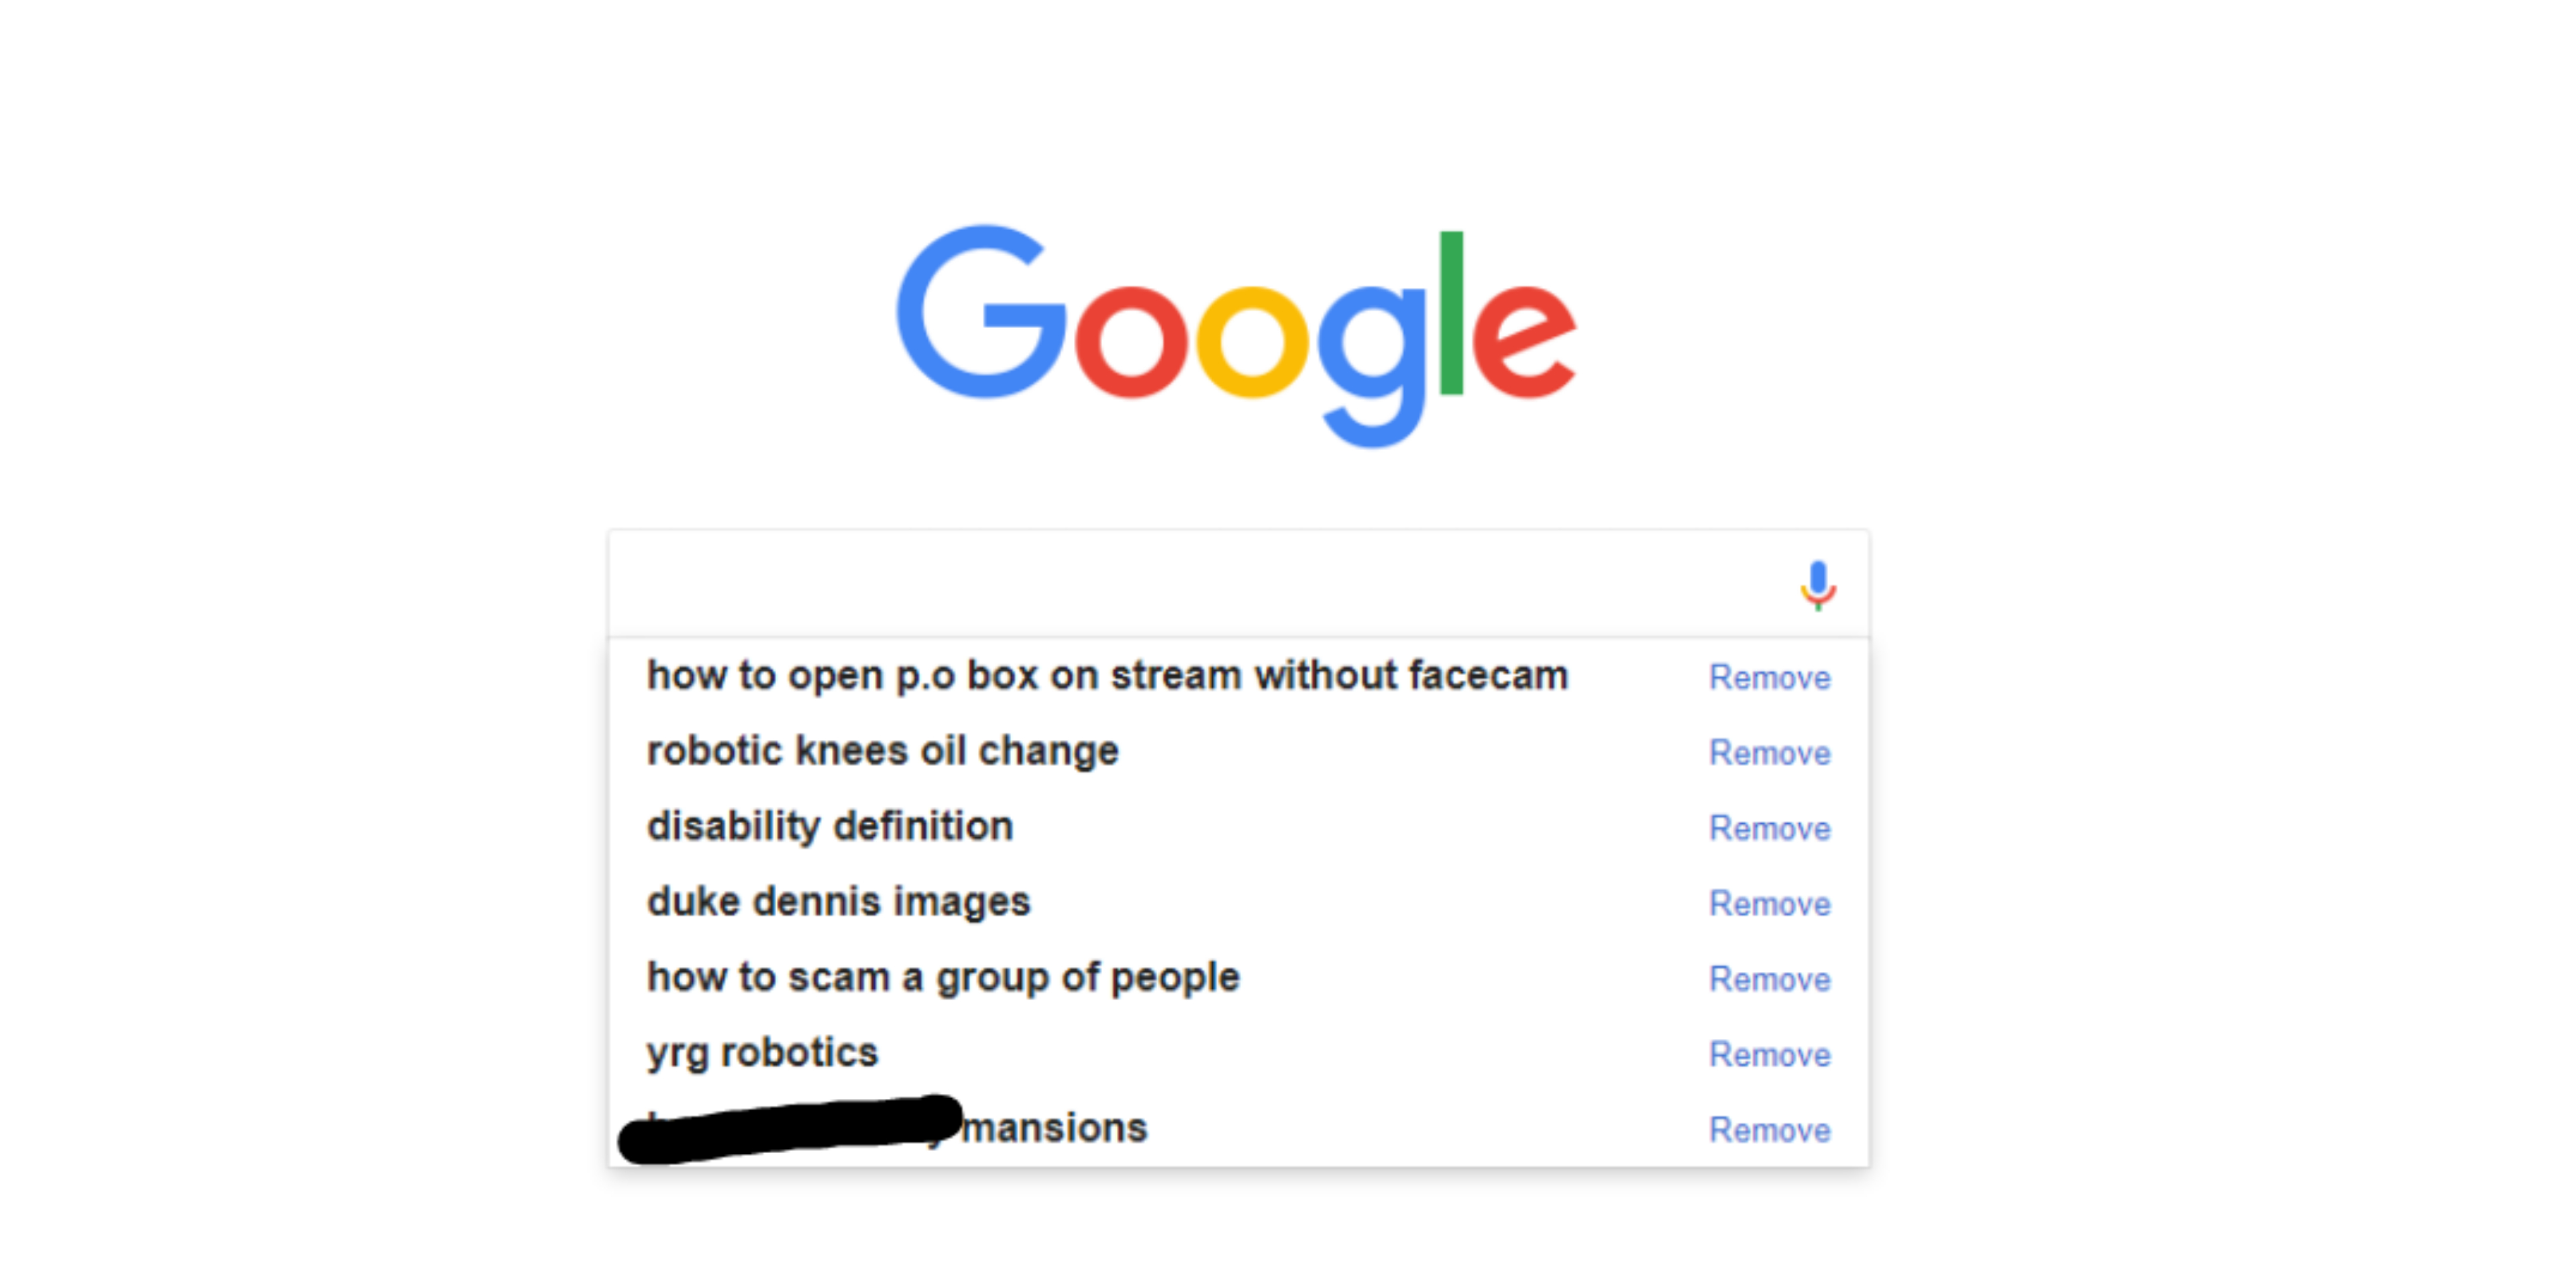Select the 'robotic knees oil change' suggestion
Image resolution: width=2576 pixels, height=1288 pixels.
[883, 751]
